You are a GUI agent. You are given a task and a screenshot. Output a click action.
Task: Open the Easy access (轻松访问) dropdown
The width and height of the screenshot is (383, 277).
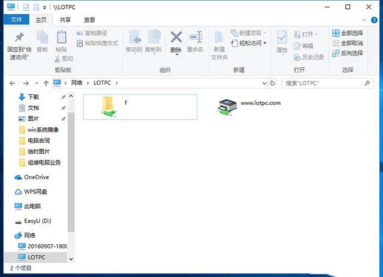tap(249, 43)
